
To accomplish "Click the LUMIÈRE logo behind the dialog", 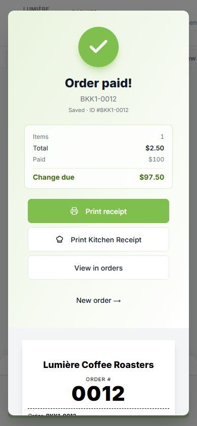I will pos(36,9).
